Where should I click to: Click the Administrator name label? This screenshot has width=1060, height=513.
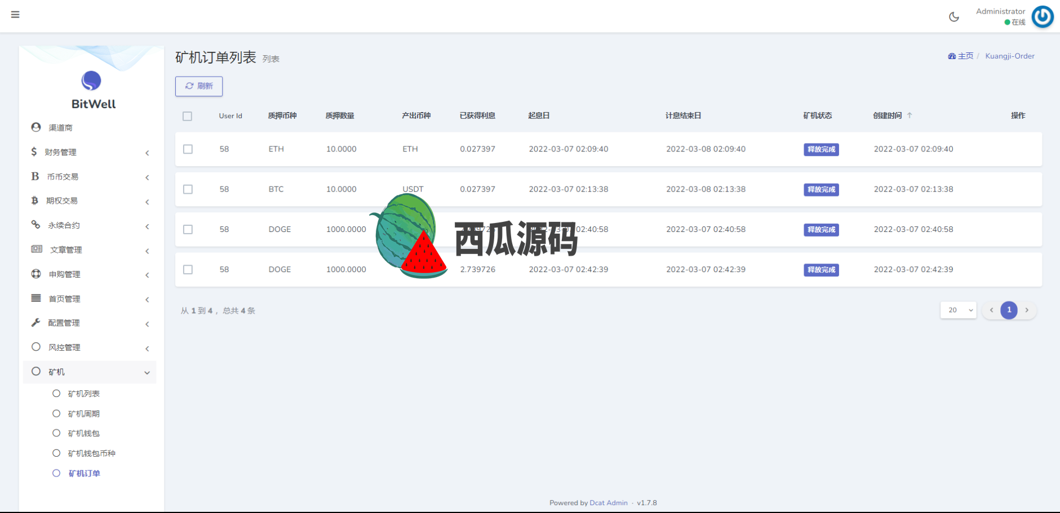1001,11
